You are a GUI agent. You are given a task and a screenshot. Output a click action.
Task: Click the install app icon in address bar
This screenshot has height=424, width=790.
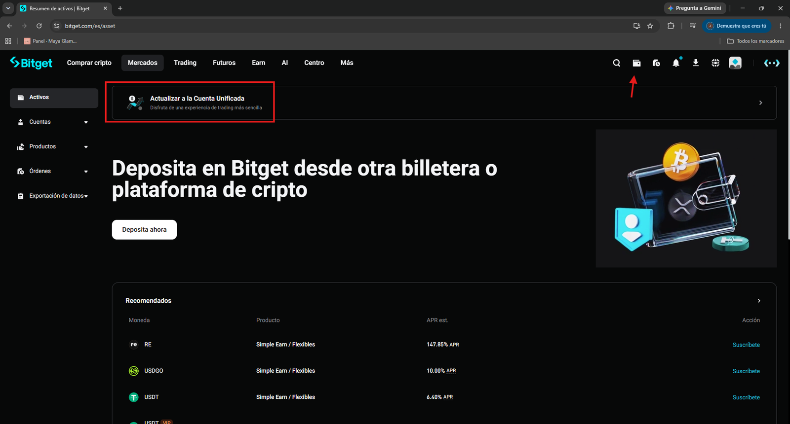637,26
